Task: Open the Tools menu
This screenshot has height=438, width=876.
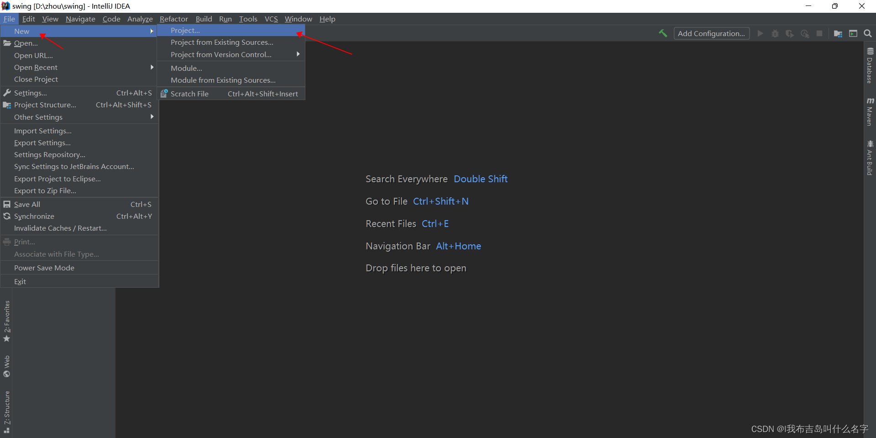Action: (248, 19)
